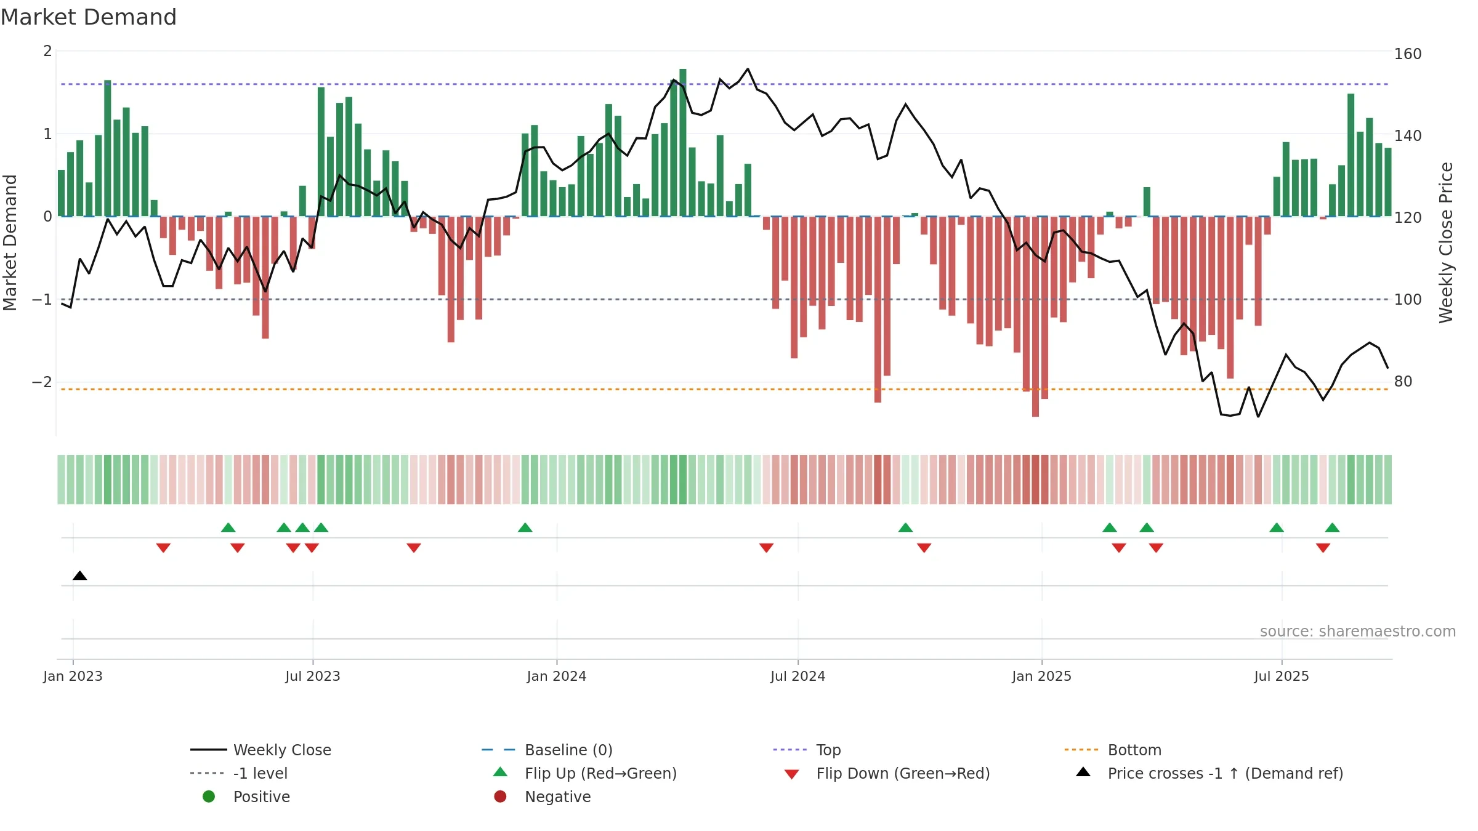Toggle the Bottom legend label
Viewport: 1478px width, 831px height.
click(1134, 750)
